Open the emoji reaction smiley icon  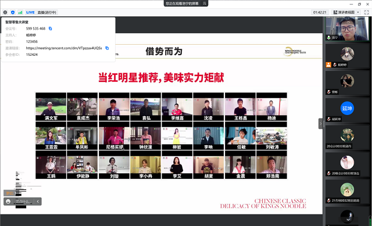pyautogui.click(x=8, y=202)
